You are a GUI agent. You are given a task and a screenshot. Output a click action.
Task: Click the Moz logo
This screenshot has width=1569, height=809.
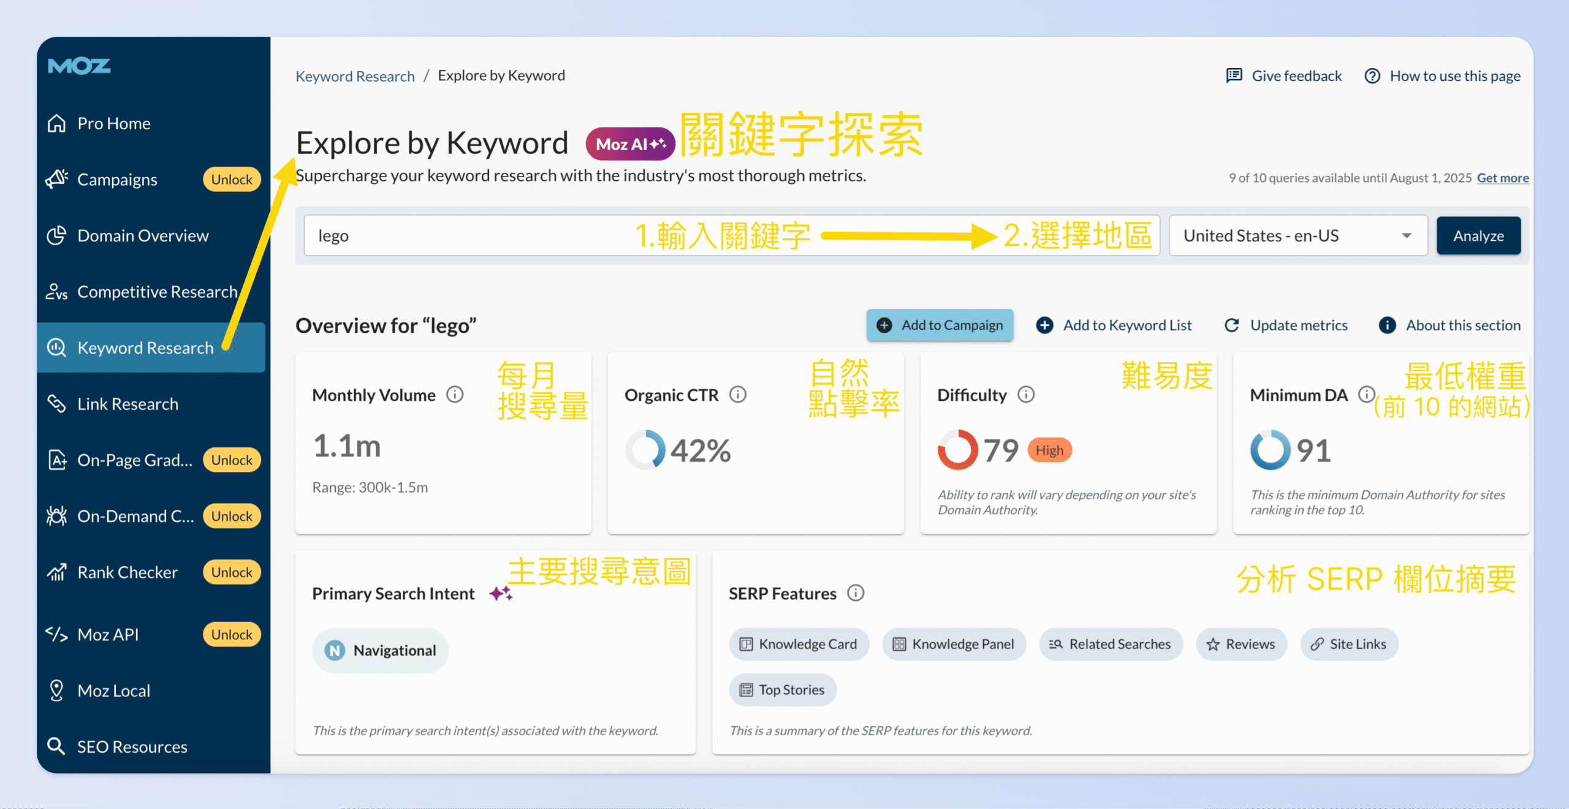coord(78,66)
